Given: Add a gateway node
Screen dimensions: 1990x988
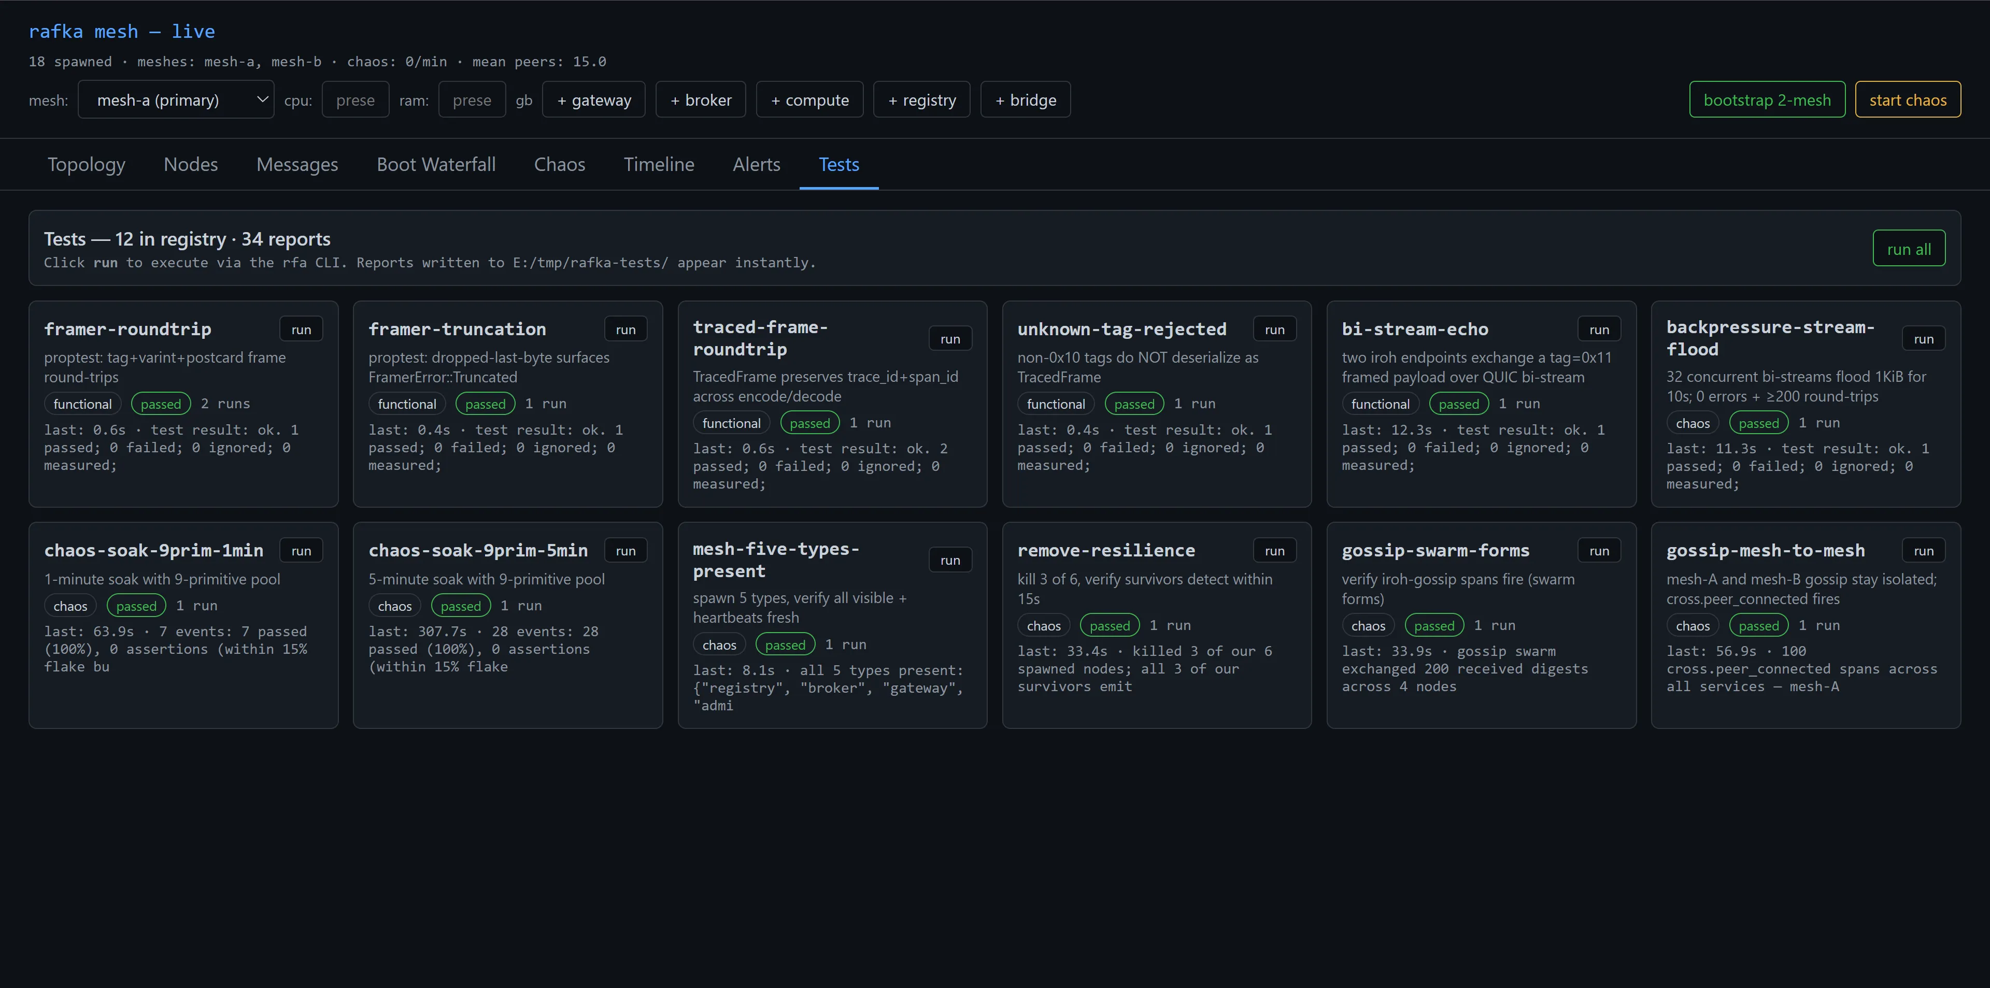Looking at the screenshot, I should pos(593,99).
